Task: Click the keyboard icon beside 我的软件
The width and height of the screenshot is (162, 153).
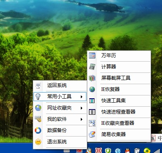Action: tap(38, 119)
